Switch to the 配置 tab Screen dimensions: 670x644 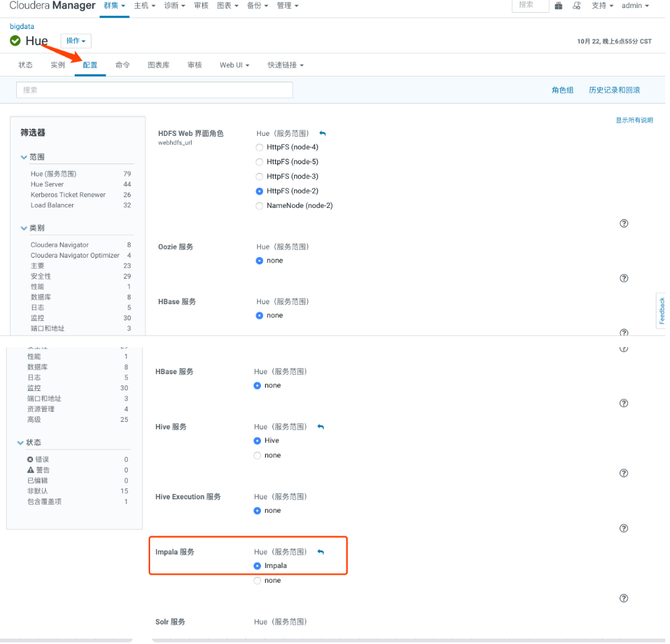tap(91, 65)
